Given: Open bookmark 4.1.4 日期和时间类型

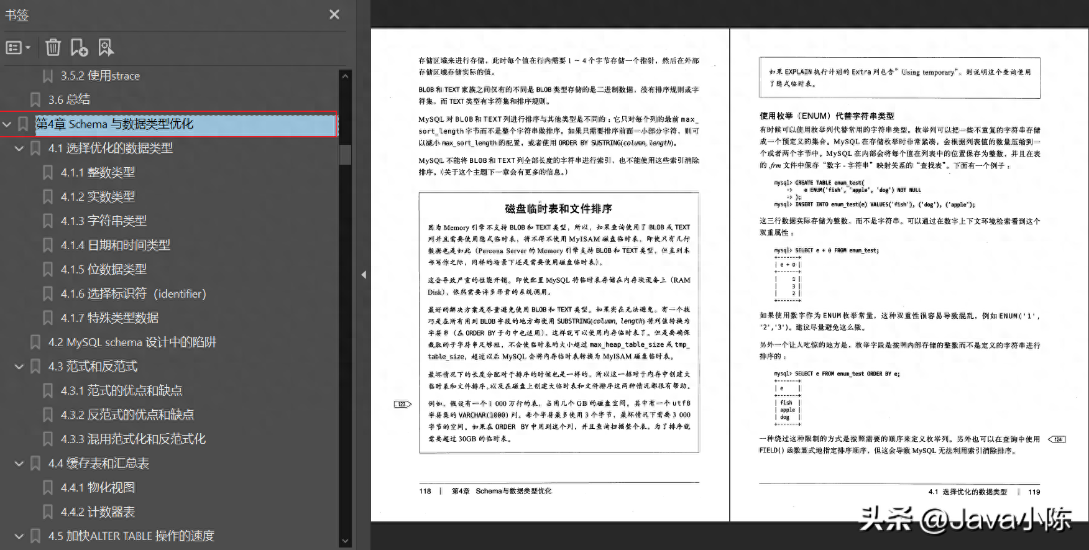Looking at the screenshot, I should (116, 245).
